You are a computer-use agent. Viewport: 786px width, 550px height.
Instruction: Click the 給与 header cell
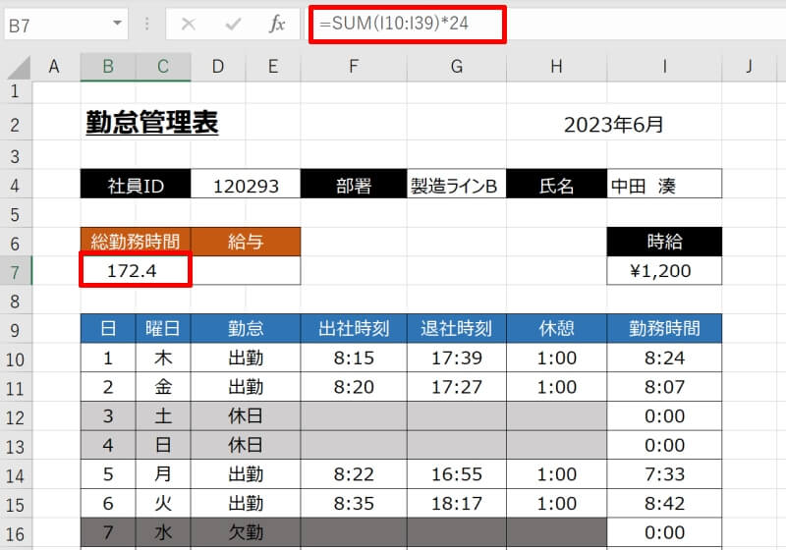246,242
